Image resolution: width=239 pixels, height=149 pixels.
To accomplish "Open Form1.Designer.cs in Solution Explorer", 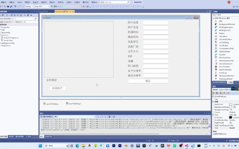I will click(x=11, y=38).
